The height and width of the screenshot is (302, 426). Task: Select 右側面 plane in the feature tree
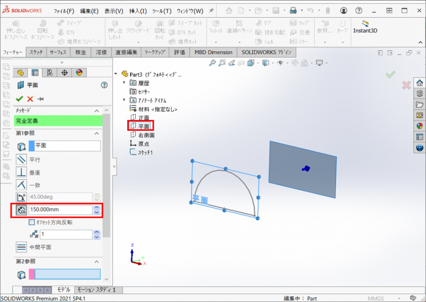pos(146,135)
